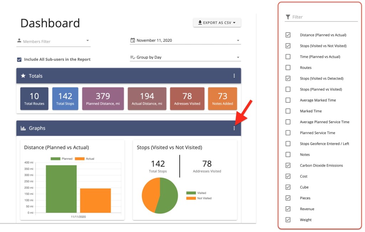Click the Export as CSV button

point(217,22)
